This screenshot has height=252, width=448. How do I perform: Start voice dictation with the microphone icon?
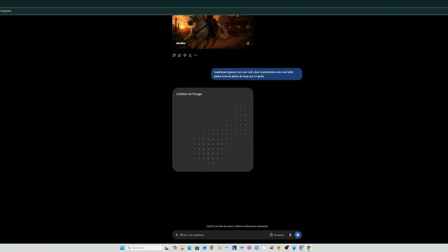coord(290,235)
